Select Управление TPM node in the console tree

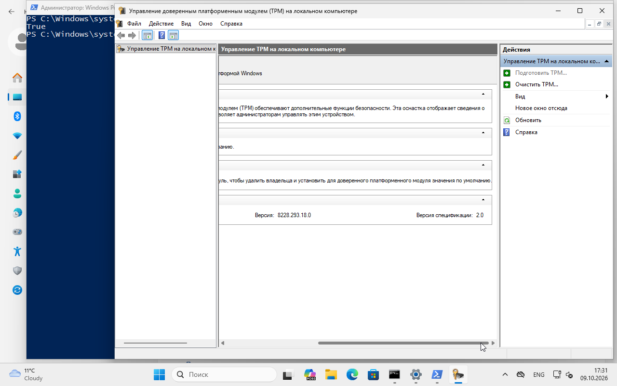pos(166,49)
